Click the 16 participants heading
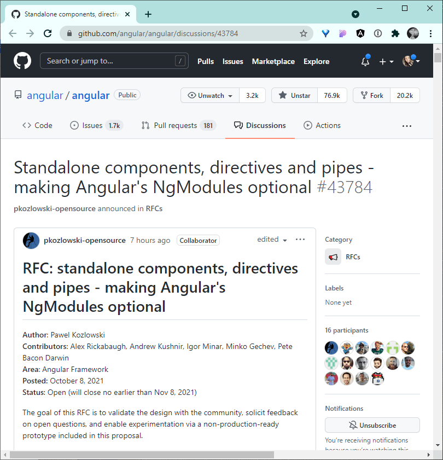Image resolution: width=443 pixels, height=460 pixels. point(347,330)
